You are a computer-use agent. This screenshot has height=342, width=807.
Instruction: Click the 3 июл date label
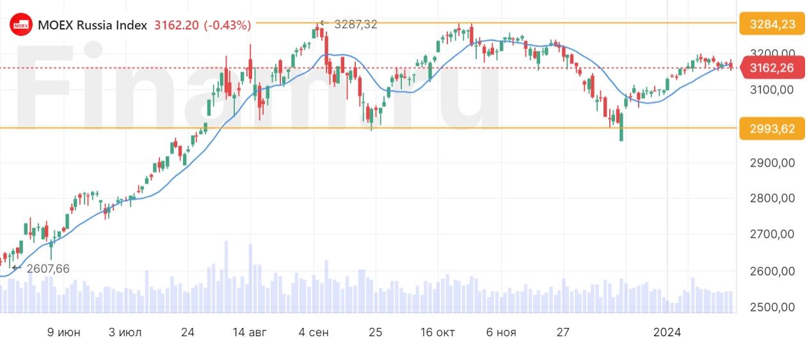coord(124,332)
